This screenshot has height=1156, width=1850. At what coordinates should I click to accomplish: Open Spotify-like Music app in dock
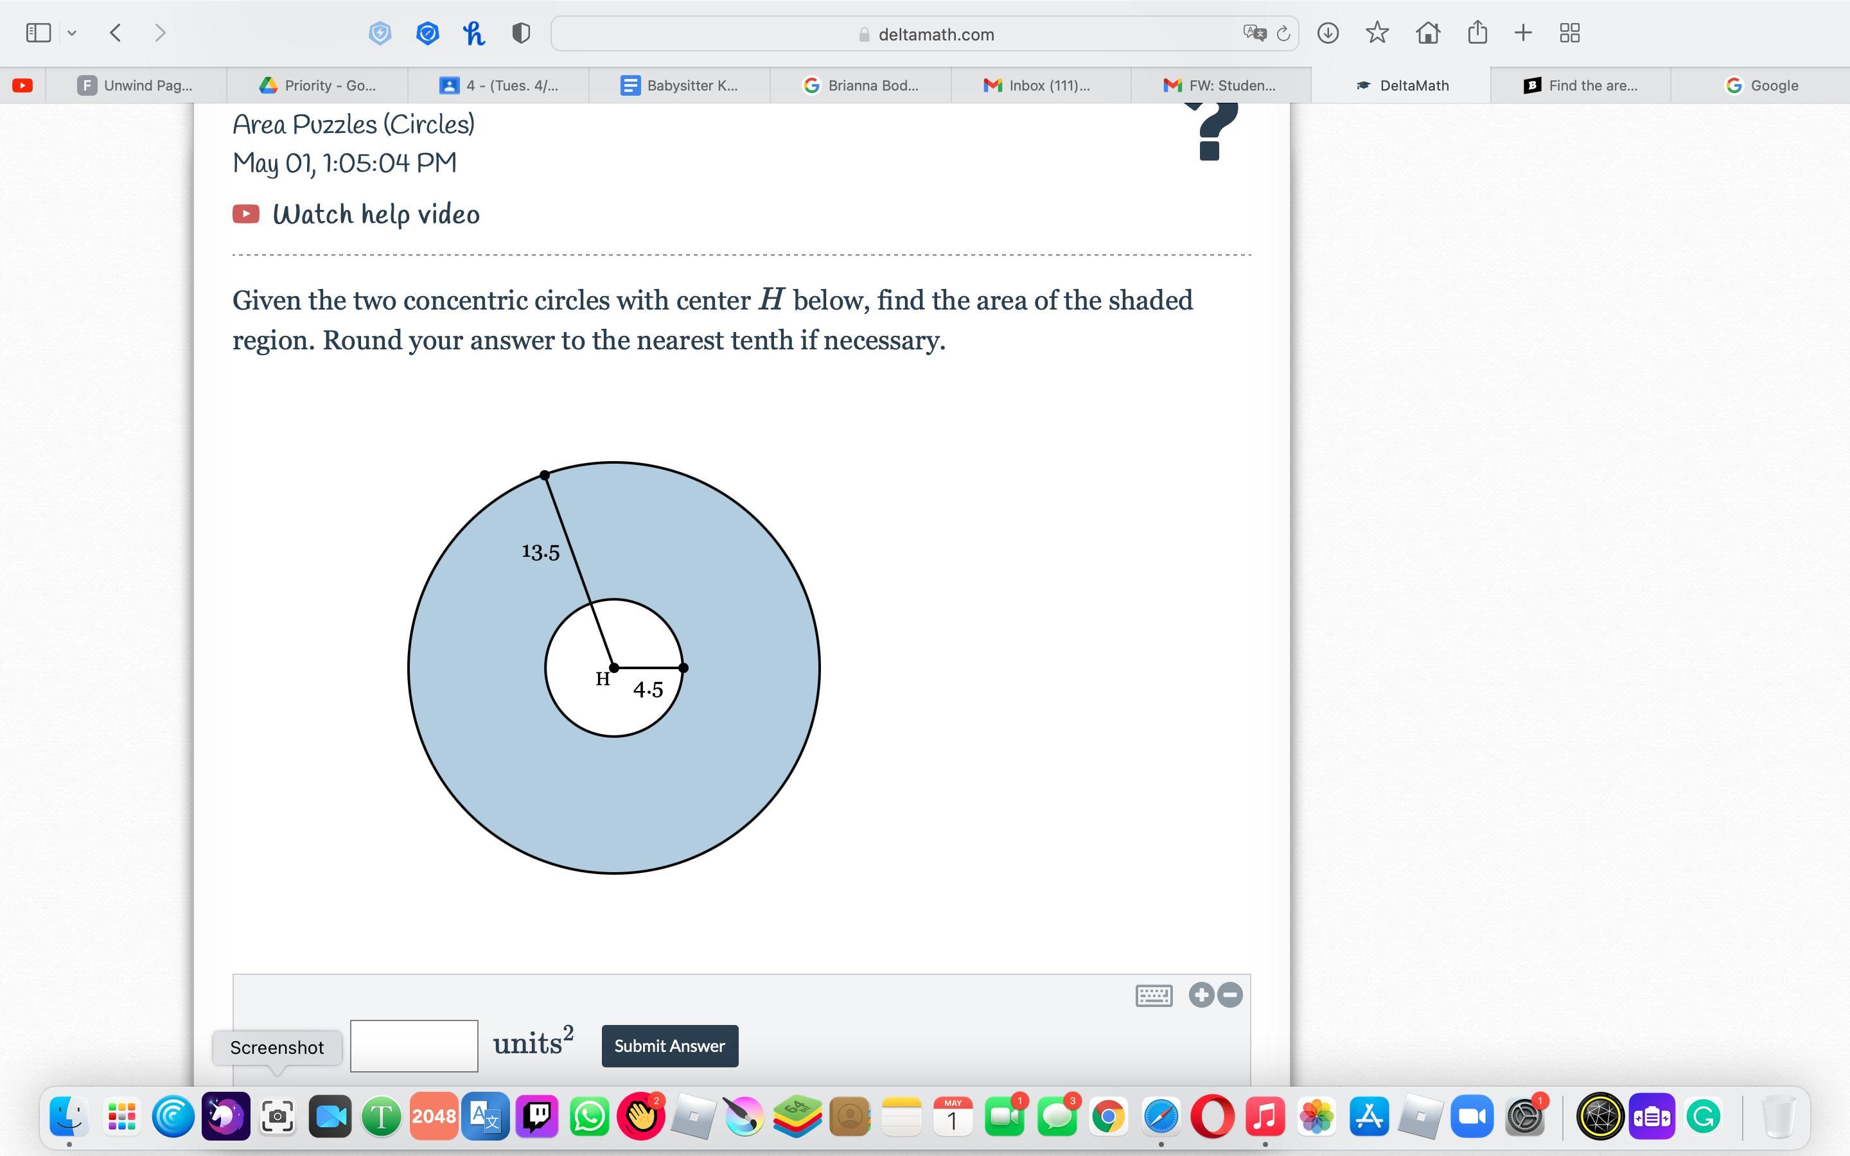coord(1264,1116)
